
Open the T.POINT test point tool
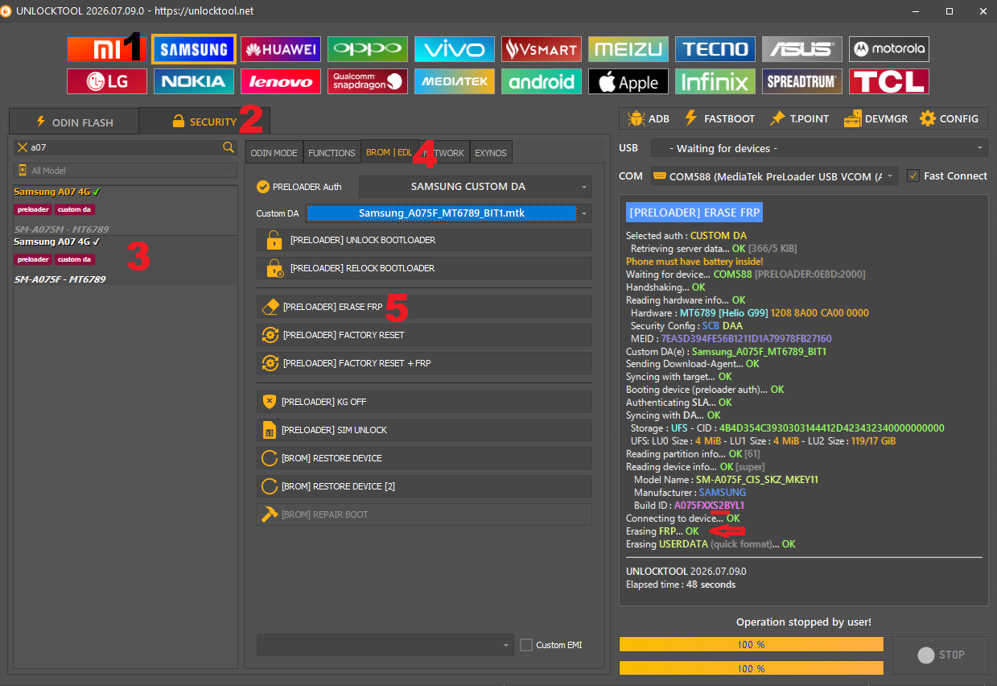click(799, 118)
